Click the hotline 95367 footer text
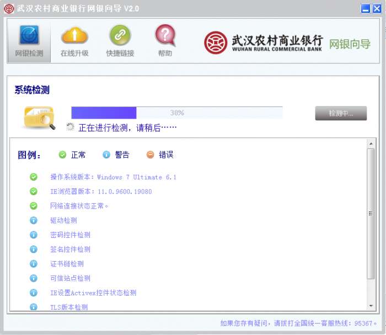The width and height of the screenshot is (386, 335). click(298, 323)
